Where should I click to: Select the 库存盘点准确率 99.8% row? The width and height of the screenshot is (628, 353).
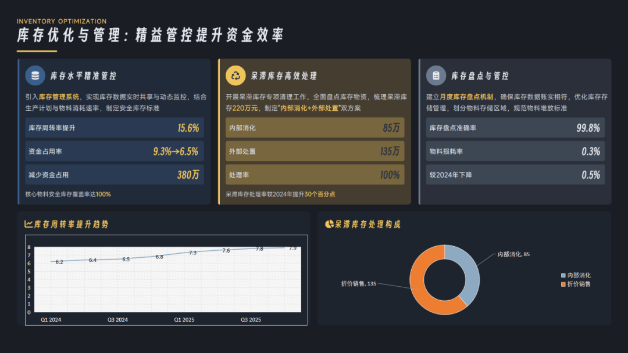pos(515,128)
